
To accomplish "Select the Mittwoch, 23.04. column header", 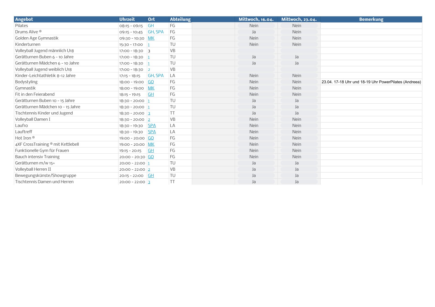I will point(299,19).
